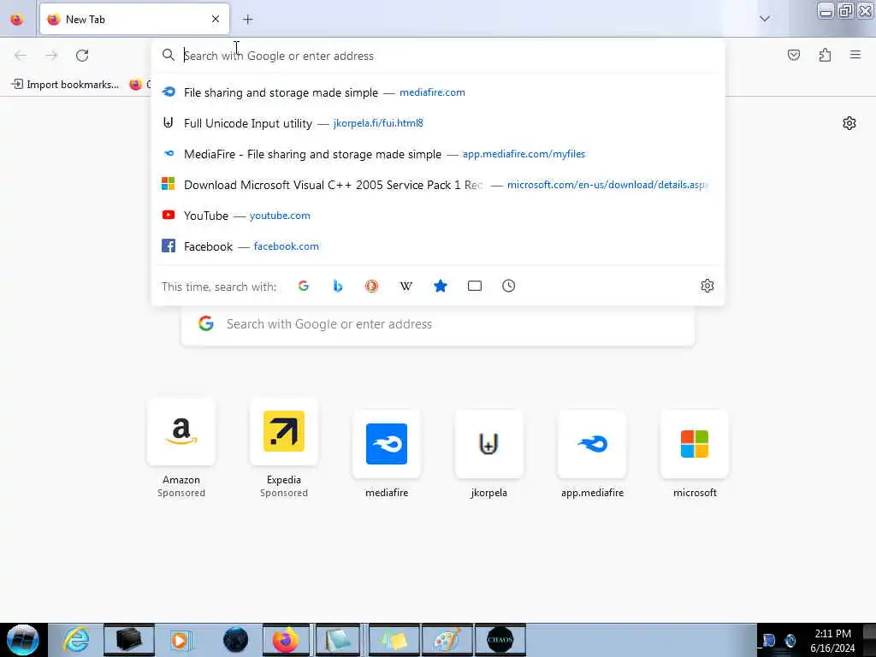The width and height of the screenshot is (876, 657).
Task: Open the Facebook facebook.com suggestion
Action: point(438,246)
